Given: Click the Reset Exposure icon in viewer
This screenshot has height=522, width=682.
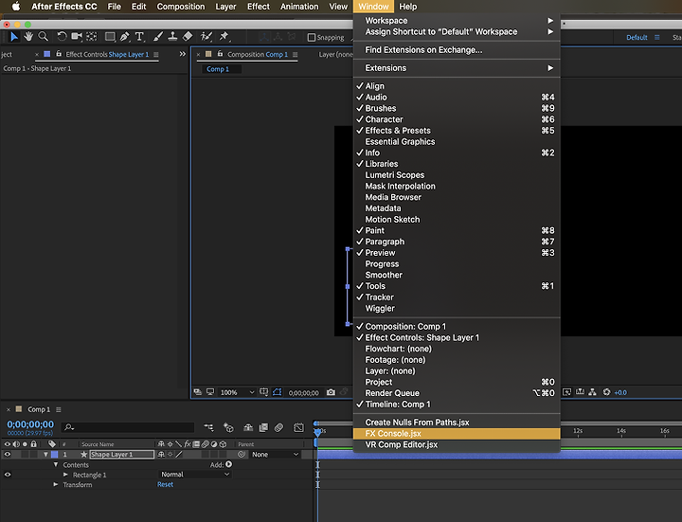Looking at the screenshot, I should coord(607,392).
